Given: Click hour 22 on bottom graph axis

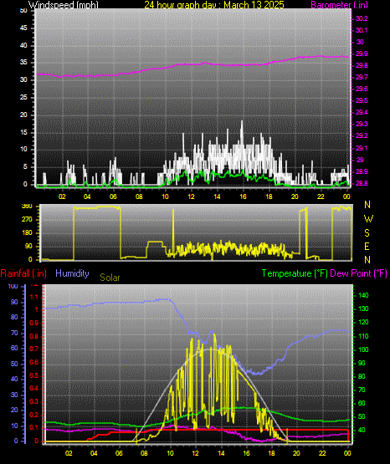Looking at the screenshot, I should point(322,453).
